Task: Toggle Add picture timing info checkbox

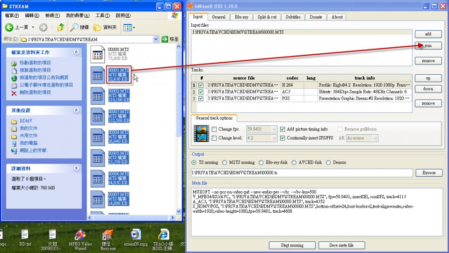Action: (x=282, y=129)
